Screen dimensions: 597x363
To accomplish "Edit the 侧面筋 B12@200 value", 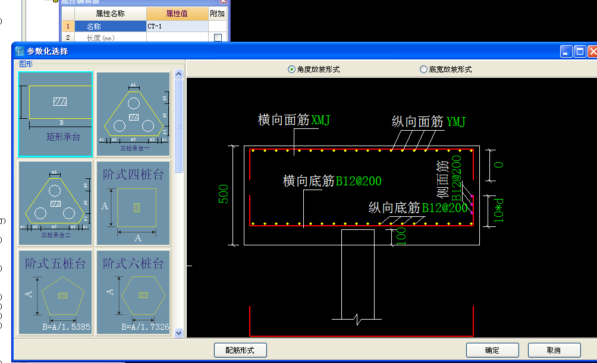I will click(x=456, y=178).
